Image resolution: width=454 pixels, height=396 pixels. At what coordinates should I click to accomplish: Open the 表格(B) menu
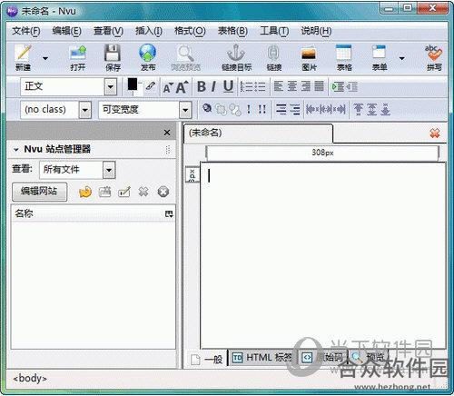(232, 31)
